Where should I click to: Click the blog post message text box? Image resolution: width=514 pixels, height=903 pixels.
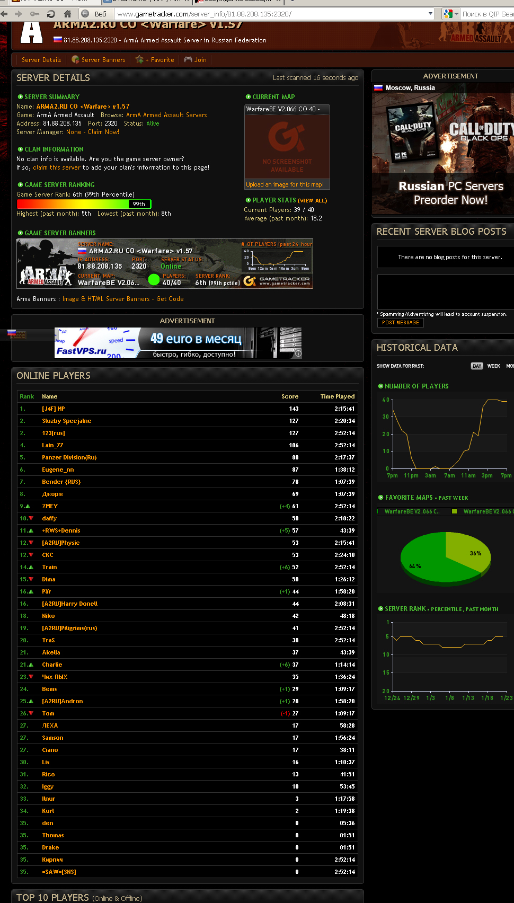click(x=446, y=291)
